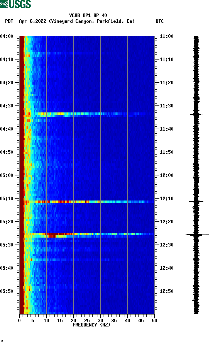Click the "04:00" PDT time label
The height and width of the screenshot is (345, 213).
[7, 36]
